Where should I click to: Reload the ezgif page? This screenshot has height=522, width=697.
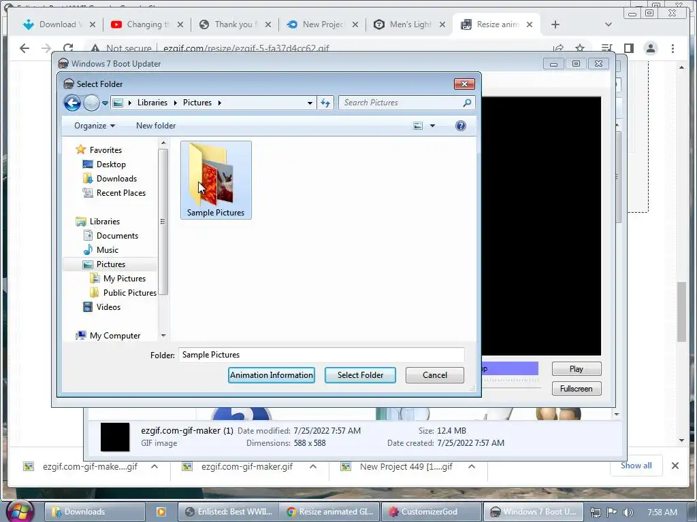68,48
